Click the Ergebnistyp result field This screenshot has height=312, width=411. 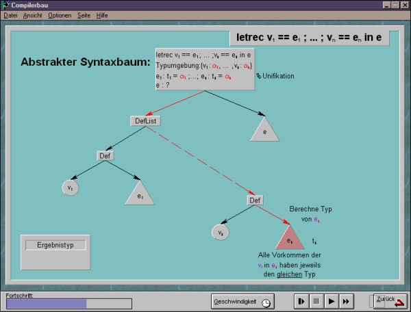point(55,245)
